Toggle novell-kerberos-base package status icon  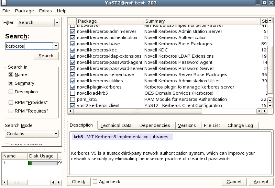pyautogui.click(x=73, y=44)
